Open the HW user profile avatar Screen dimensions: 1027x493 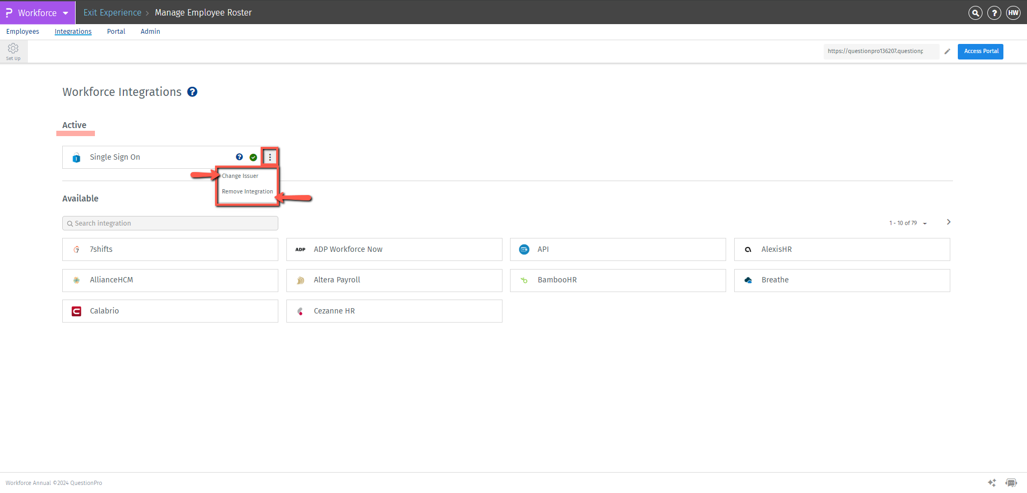[x=1013, y=13]
